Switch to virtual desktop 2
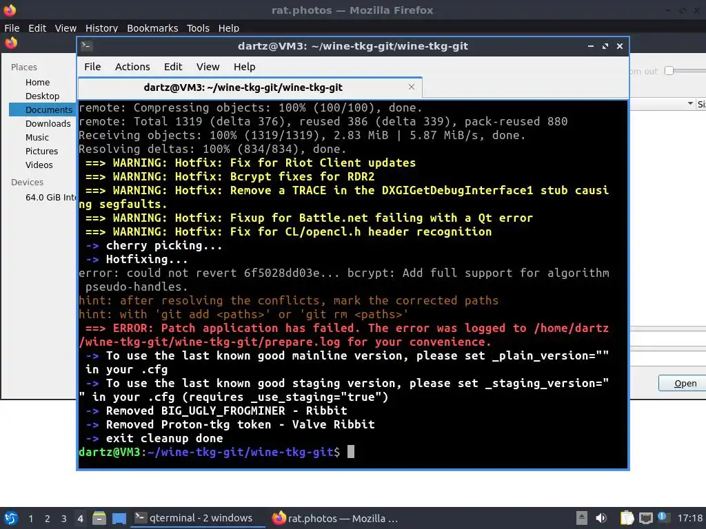Viewport: 706px width, 529px height. click(48, 519)
